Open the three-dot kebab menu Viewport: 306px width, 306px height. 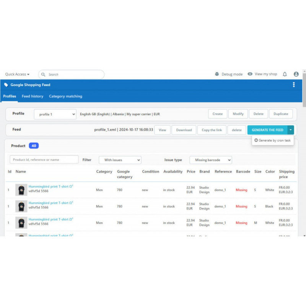pos(294,85)
